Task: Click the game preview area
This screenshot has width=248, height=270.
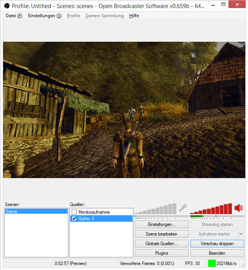Action: pos(124,110)
